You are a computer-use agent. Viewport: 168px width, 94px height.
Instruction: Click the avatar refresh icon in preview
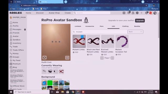44,57
